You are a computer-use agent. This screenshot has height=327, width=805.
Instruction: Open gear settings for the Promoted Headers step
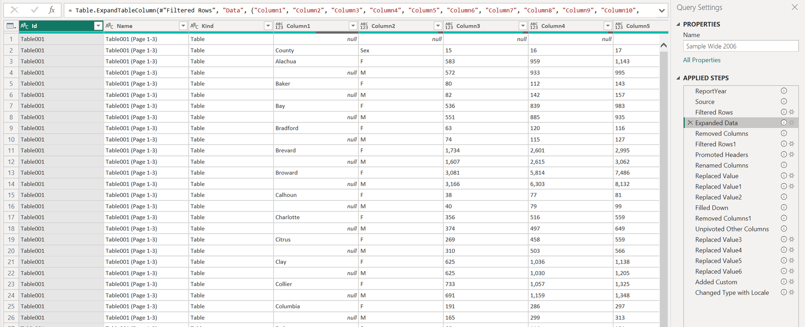792,155
